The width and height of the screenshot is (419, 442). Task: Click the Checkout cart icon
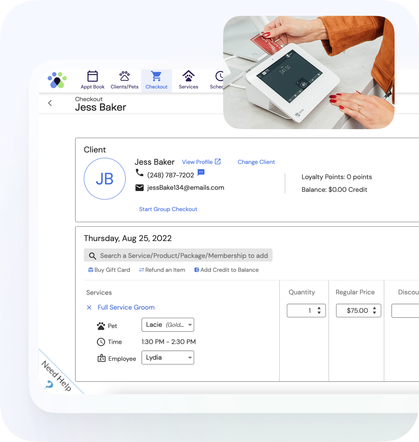coord(156,76)
